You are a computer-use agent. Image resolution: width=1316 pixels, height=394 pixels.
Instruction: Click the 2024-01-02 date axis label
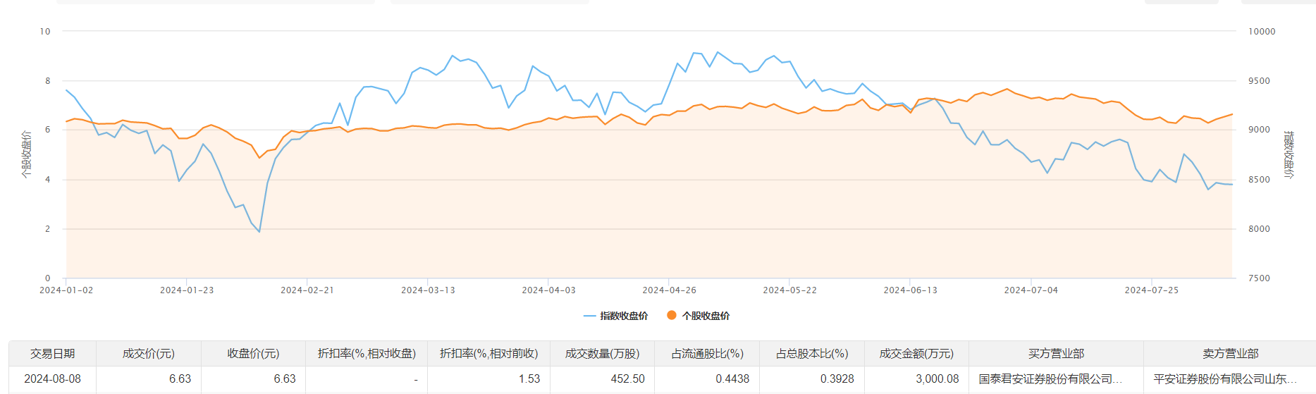tap(66, 290)
